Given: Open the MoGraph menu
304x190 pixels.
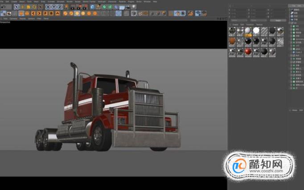Looking at the screenshot, I should pyautogui.click(x=101, y=1).
